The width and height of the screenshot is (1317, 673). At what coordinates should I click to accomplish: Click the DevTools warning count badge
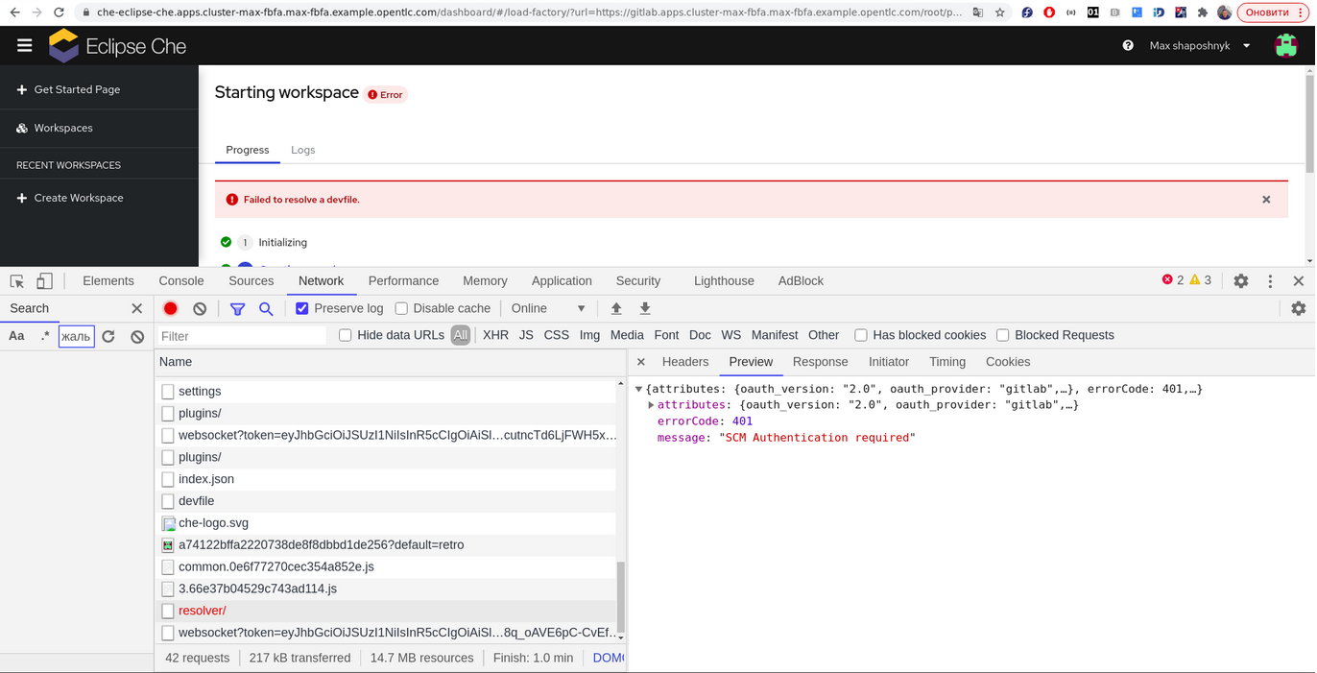pyautogui.click(x=1201, y=280)
